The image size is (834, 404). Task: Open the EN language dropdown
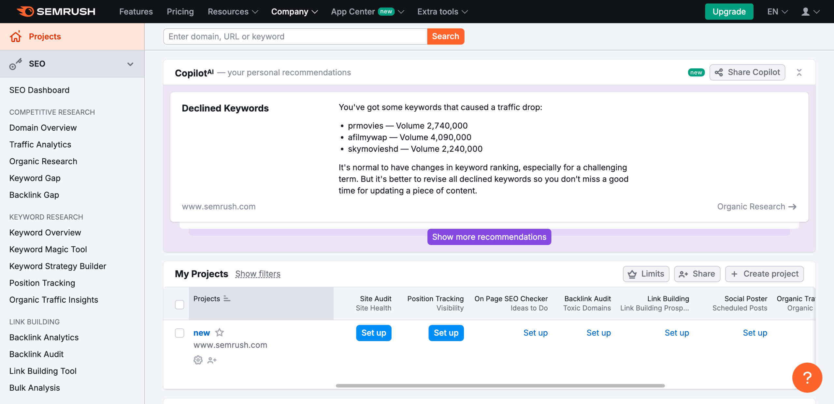(x=777, y=12)
